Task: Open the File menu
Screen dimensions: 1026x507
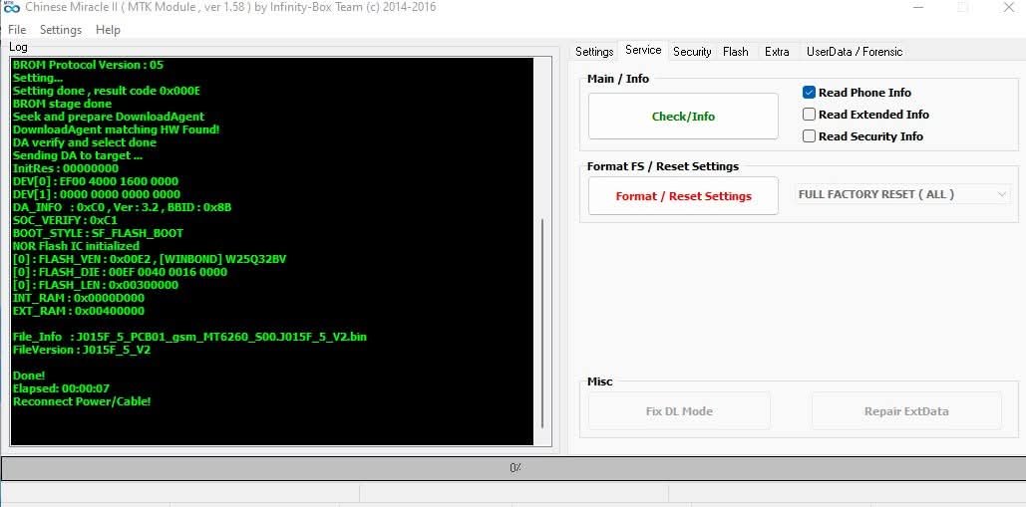Action: coord(17,30)
